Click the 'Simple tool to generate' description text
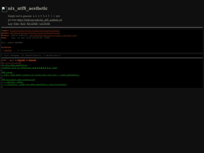 pos(34,16)
